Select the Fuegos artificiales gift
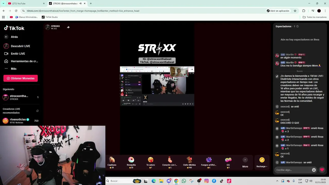Image resolution: width=329 pixels, height=185 pixels. (x=209, y=163)
